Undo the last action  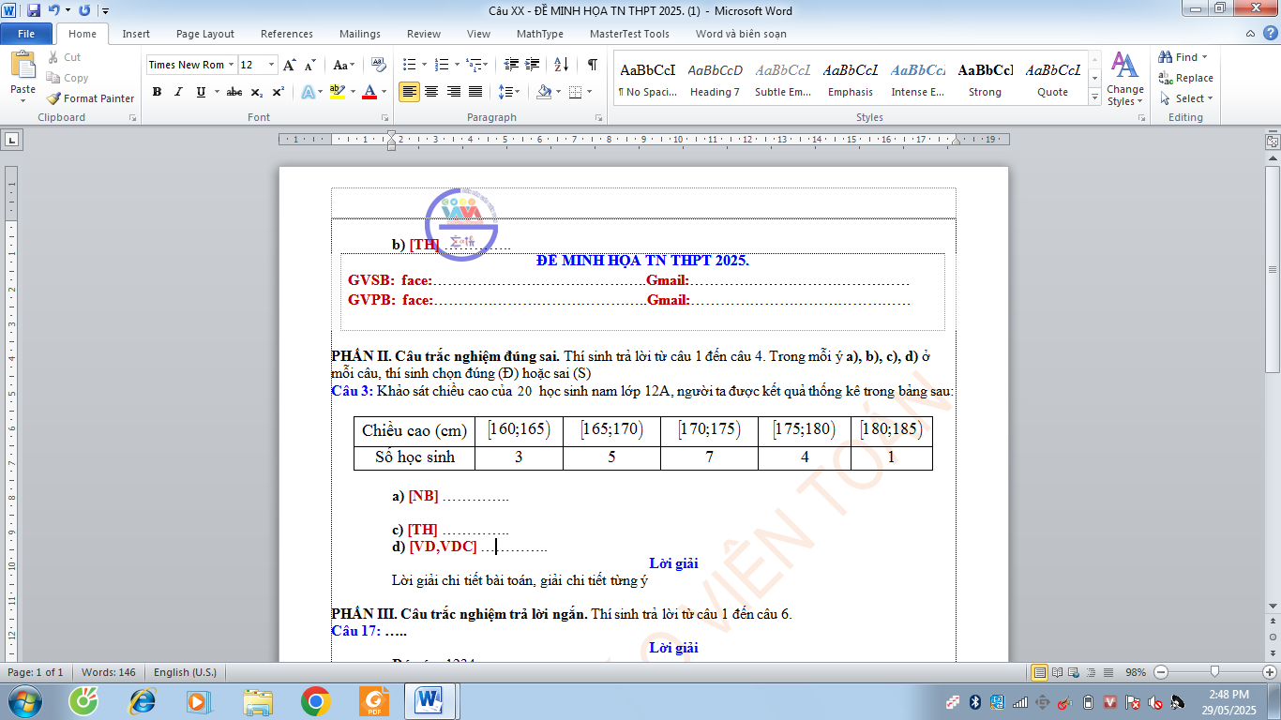coord(53,10)
